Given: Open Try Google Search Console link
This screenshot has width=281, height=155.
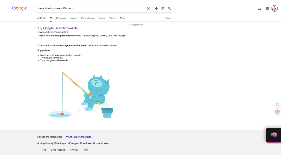Looking at the screenshot, I should pyautogui.click(x=58, y=28).
